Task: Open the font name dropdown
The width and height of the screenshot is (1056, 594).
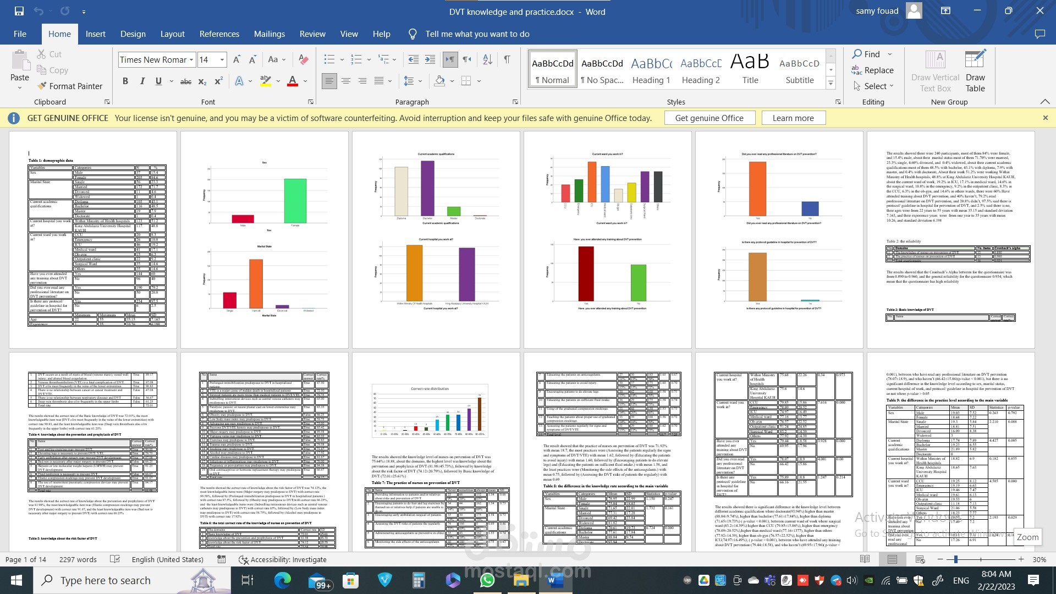Action: (x=191, y=59)
